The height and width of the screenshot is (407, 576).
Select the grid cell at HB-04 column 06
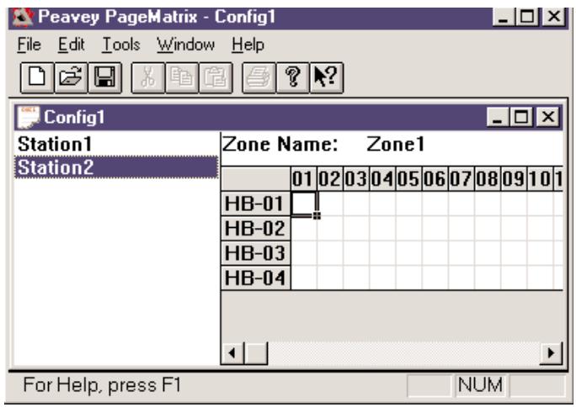[x=435, y=277]
